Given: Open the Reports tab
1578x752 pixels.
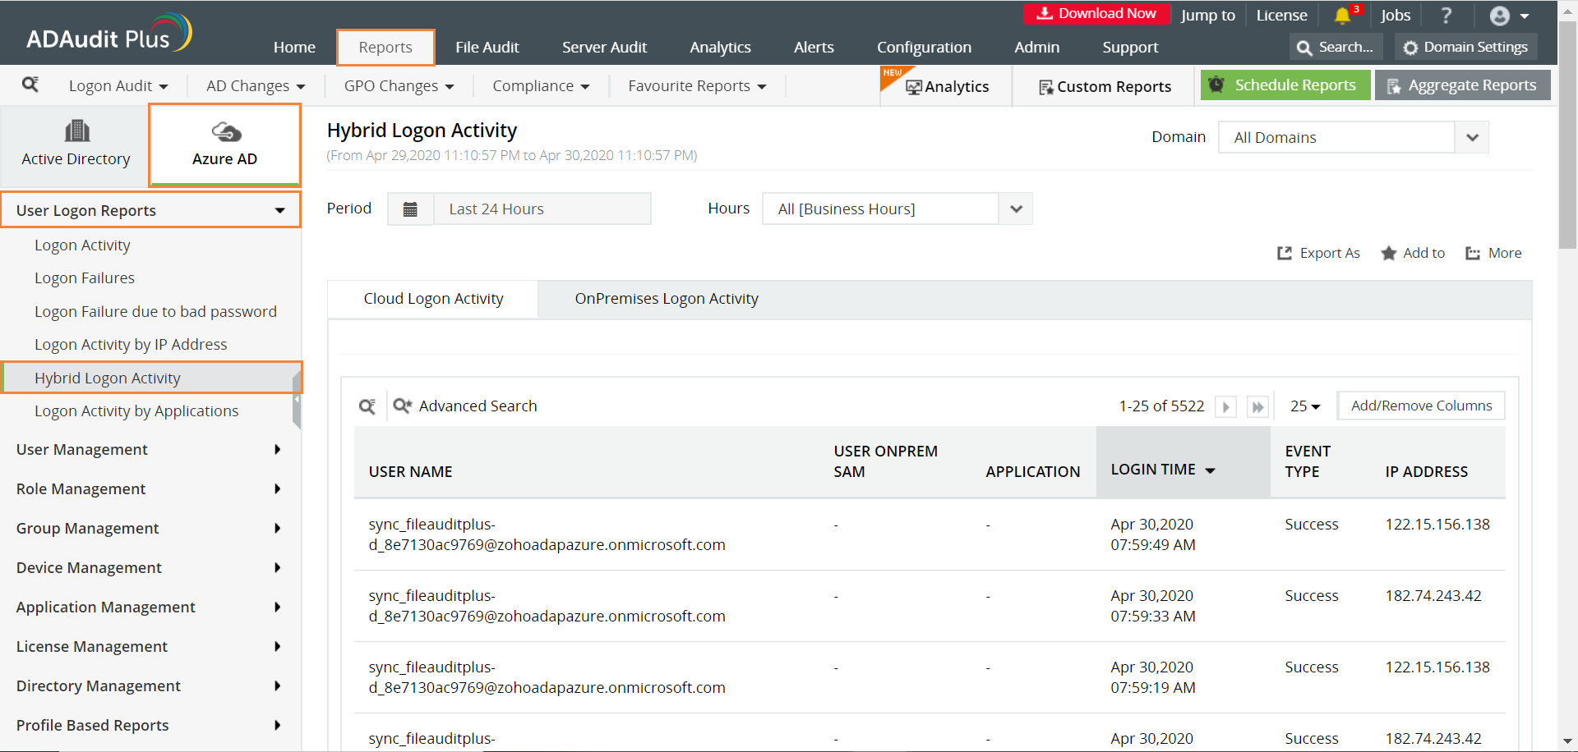Looking at the screenshot, I should (x=385, y=48).
